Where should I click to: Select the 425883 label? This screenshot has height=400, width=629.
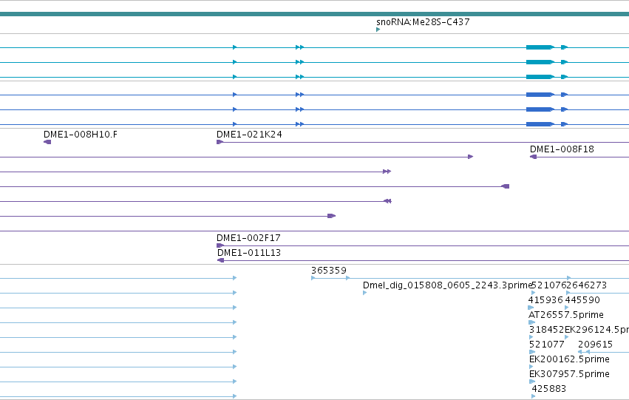coord(548,389)
